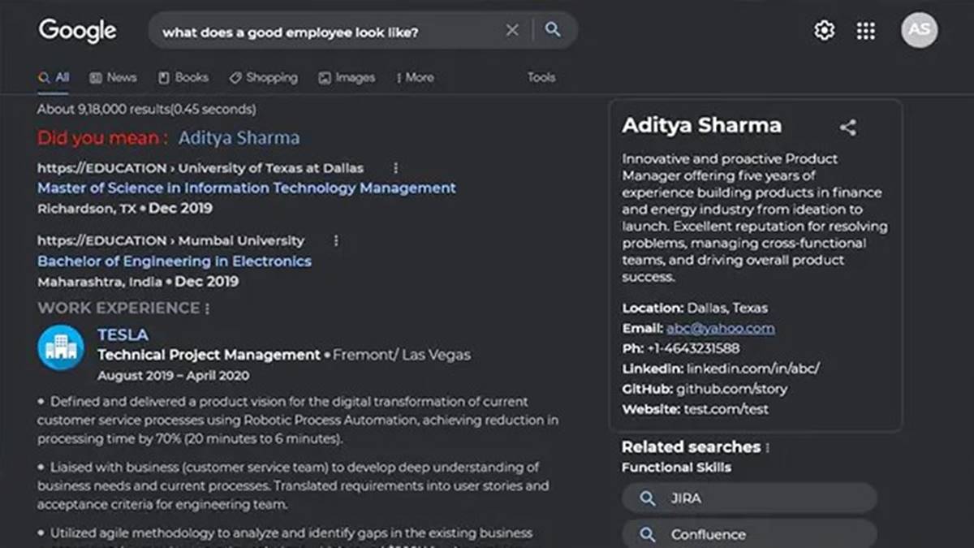Viewport: 974px width, 548px height.
Task: Switch to the Images tab
Action: (x=347, y=77)
